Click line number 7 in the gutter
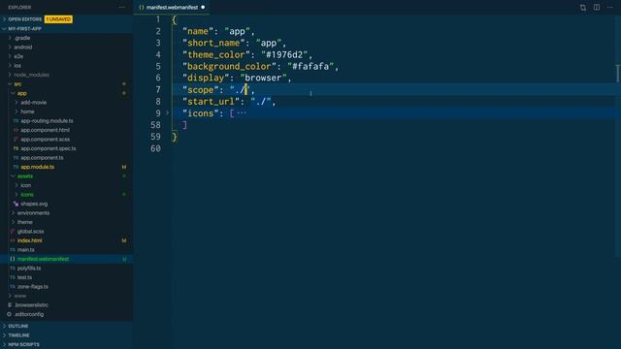The height and width of the screenshot is (349, 621). click(x=158, y=90)
